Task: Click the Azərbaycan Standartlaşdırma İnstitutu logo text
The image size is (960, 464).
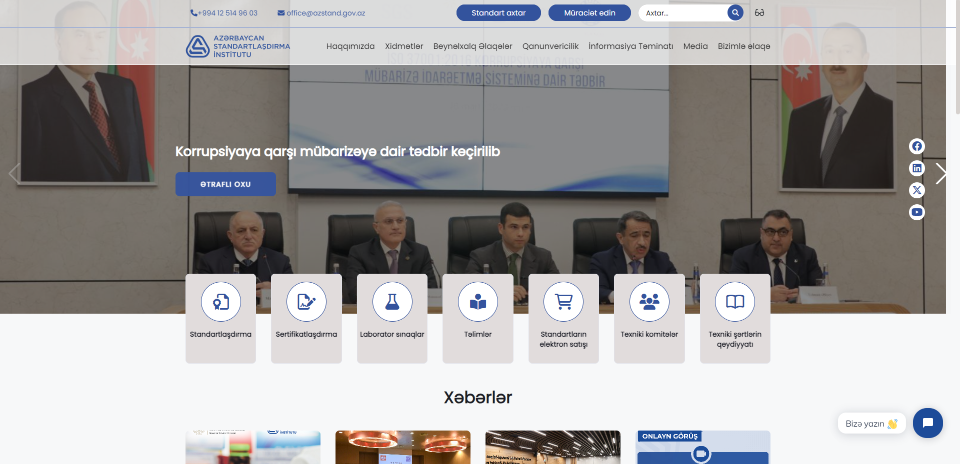Action: pos(251,46)
